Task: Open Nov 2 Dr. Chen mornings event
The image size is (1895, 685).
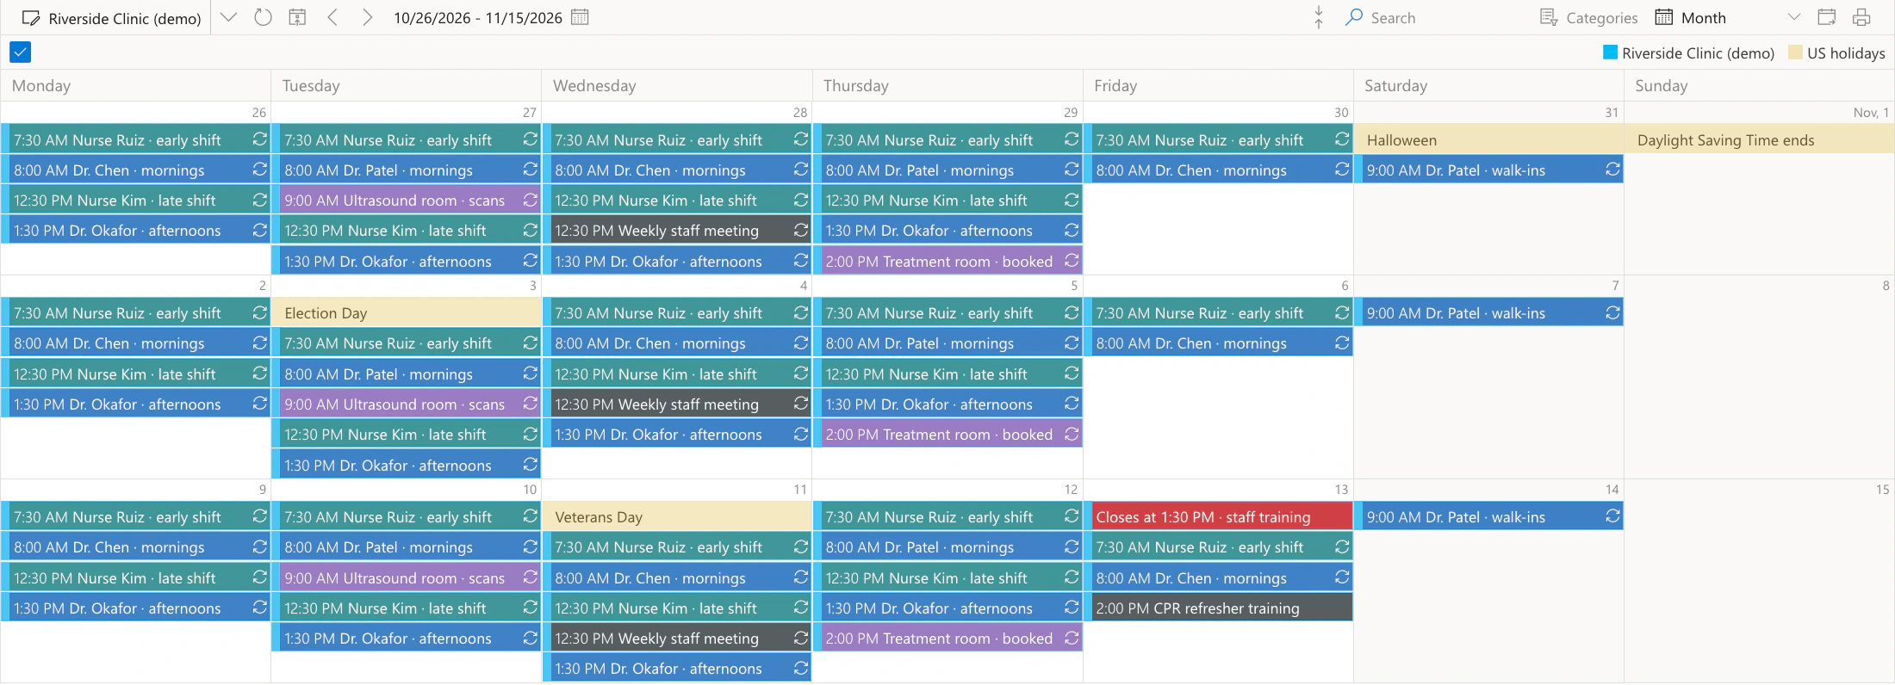Action: tap(136, 342)
